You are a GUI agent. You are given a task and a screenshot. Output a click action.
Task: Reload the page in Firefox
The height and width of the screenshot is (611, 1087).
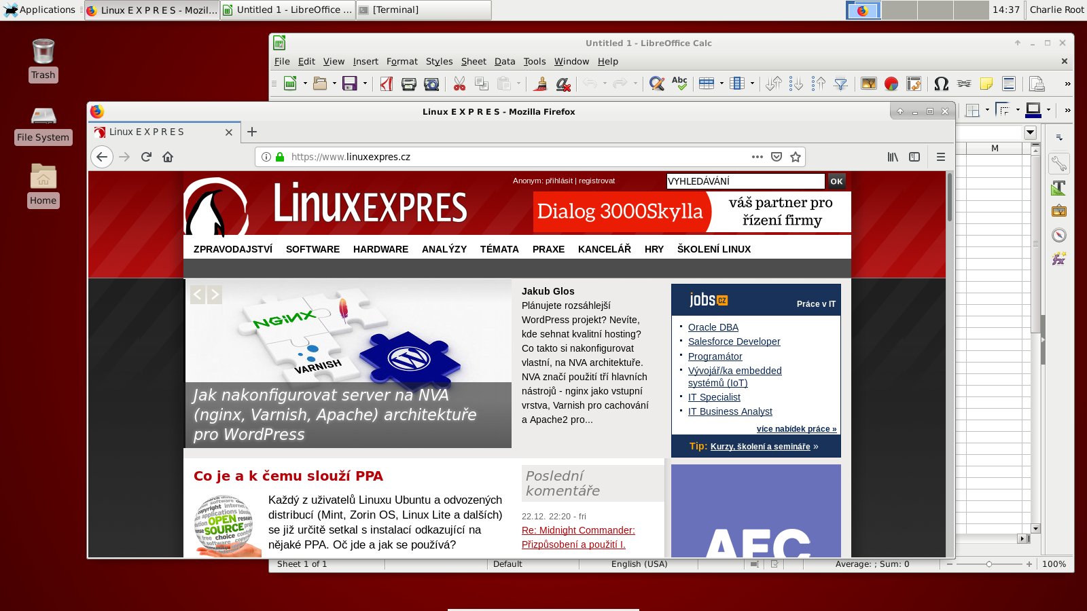[146, 157]
